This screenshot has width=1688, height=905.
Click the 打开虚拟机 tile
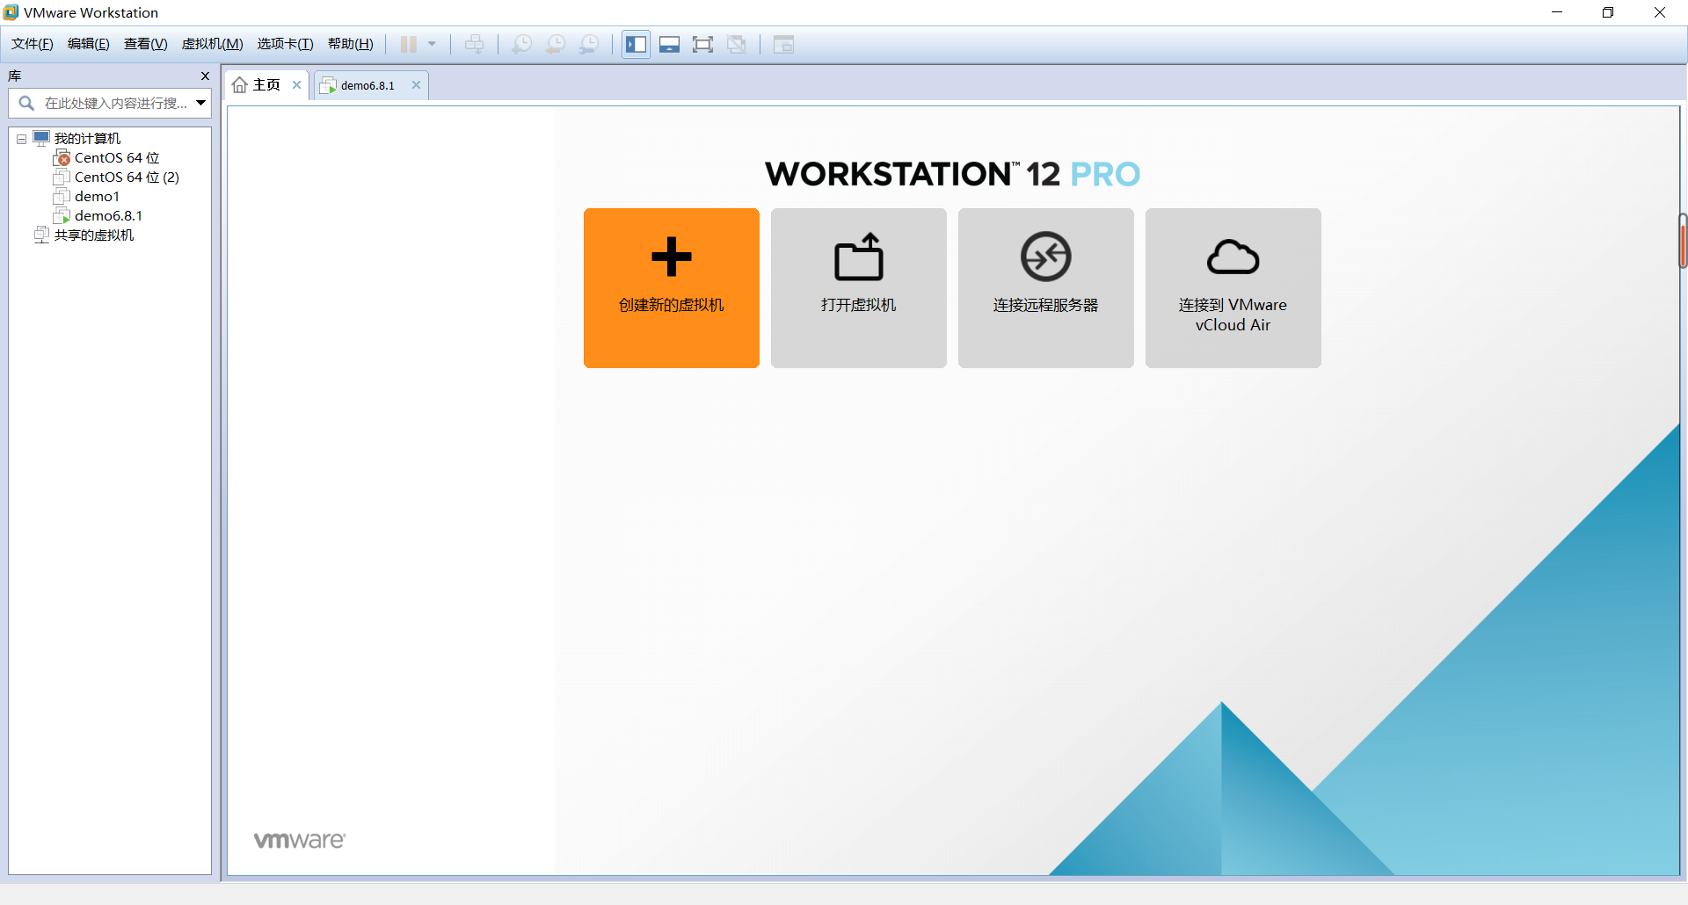(x=859, y=288)
